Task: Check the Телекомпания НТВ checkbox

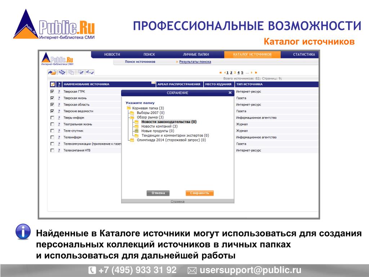Action: 52,150
